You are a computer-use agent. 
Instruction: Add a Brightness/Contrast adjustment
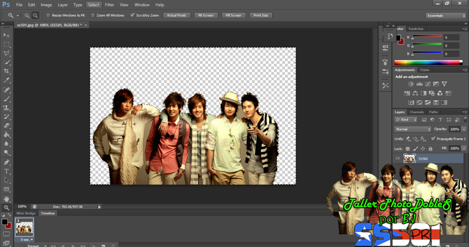point(411,84)
